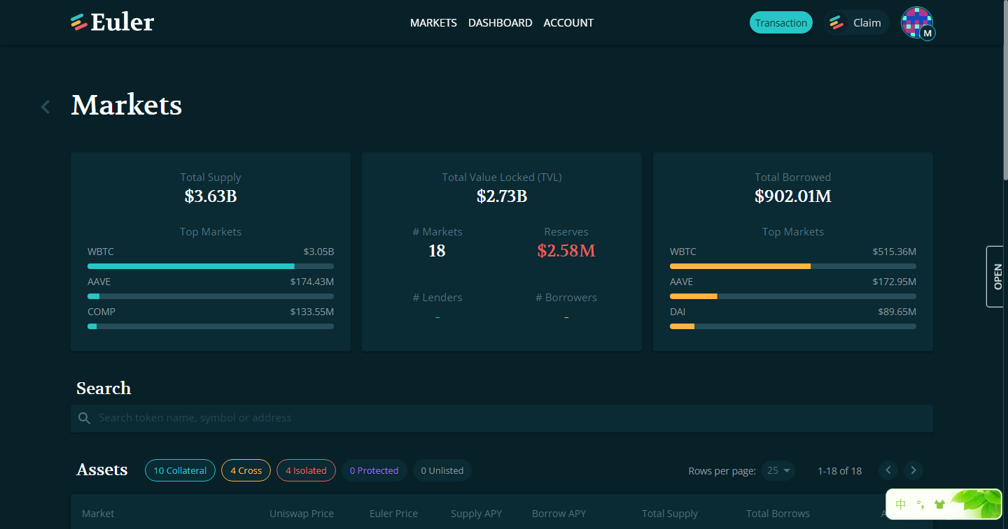The height and width of the screenshot is (529, 1008).
Task: Open the account avatar icon
Action: (x=916, y=22)
